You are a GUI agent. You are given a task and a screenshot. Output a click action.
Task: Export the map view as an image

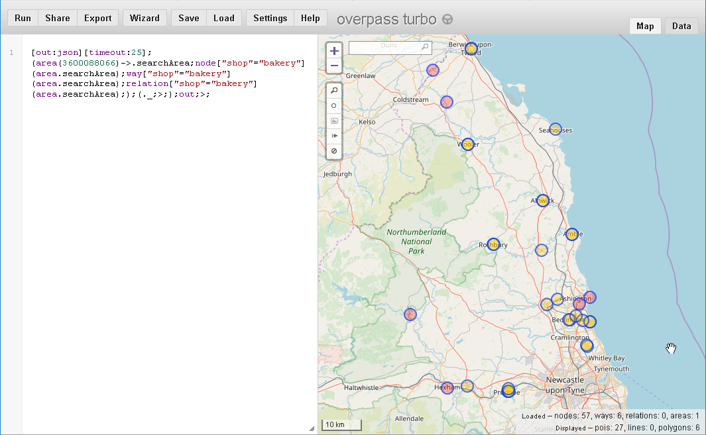click(x=334, y=121)
